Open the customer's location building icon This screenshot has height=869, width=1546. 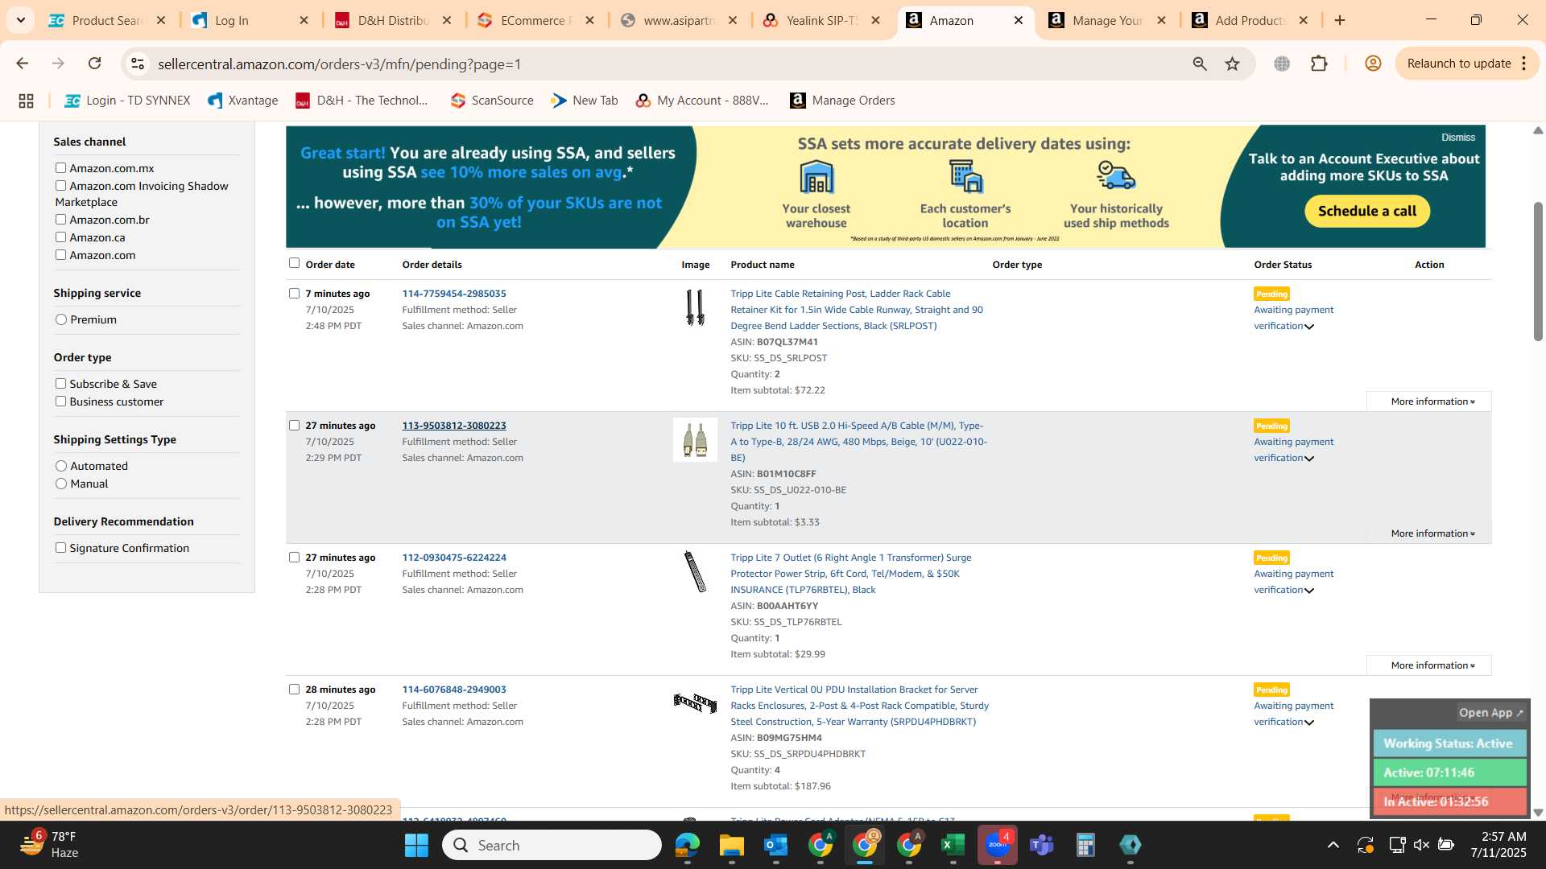(x=965, y=176)
